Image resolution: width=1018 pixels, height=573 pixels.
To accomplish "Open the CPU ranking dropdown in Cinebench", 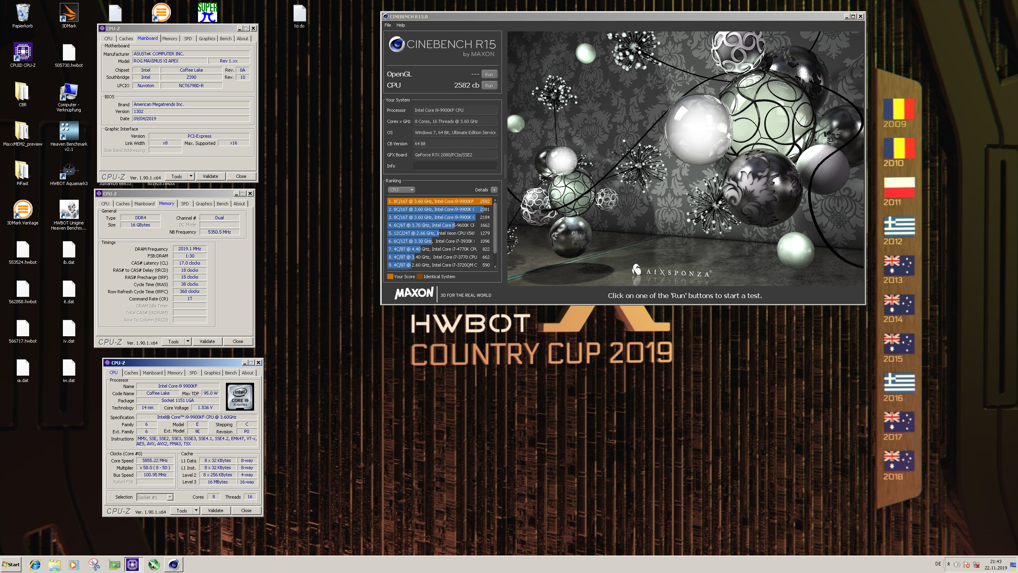I will [402, 190].
